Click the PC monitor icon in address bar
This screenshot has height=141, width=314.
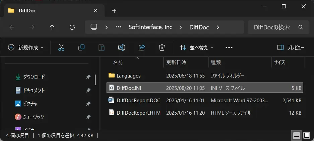[94, 27]
